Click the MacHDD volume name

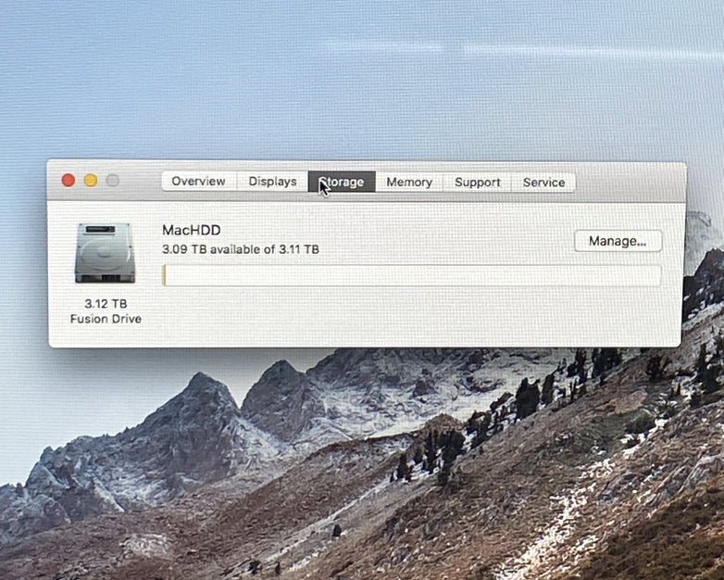click(192, 230)
